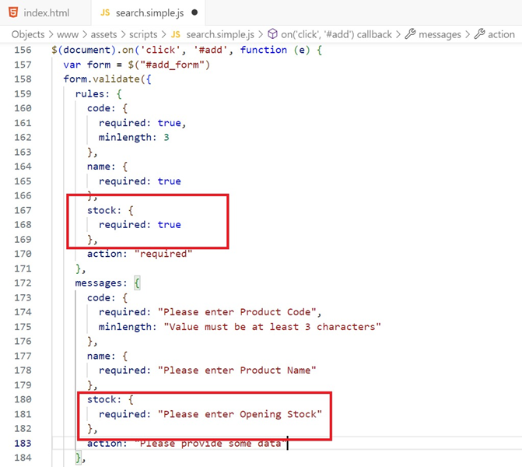522x467 pixels.
Task: Open the action breadcrumb symbol list
Action: (x=501, y=34)
